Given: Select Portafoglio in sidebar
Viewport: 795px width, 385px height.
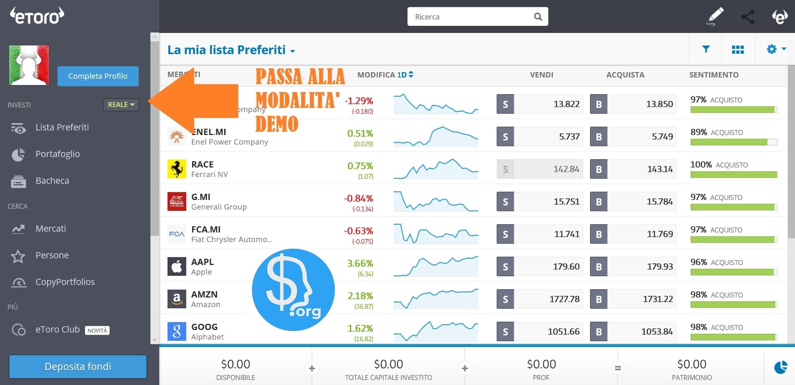Looking at the screenshot, I should click(57, 154).
